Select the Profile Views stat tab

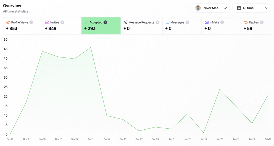[x=22, y=26]
